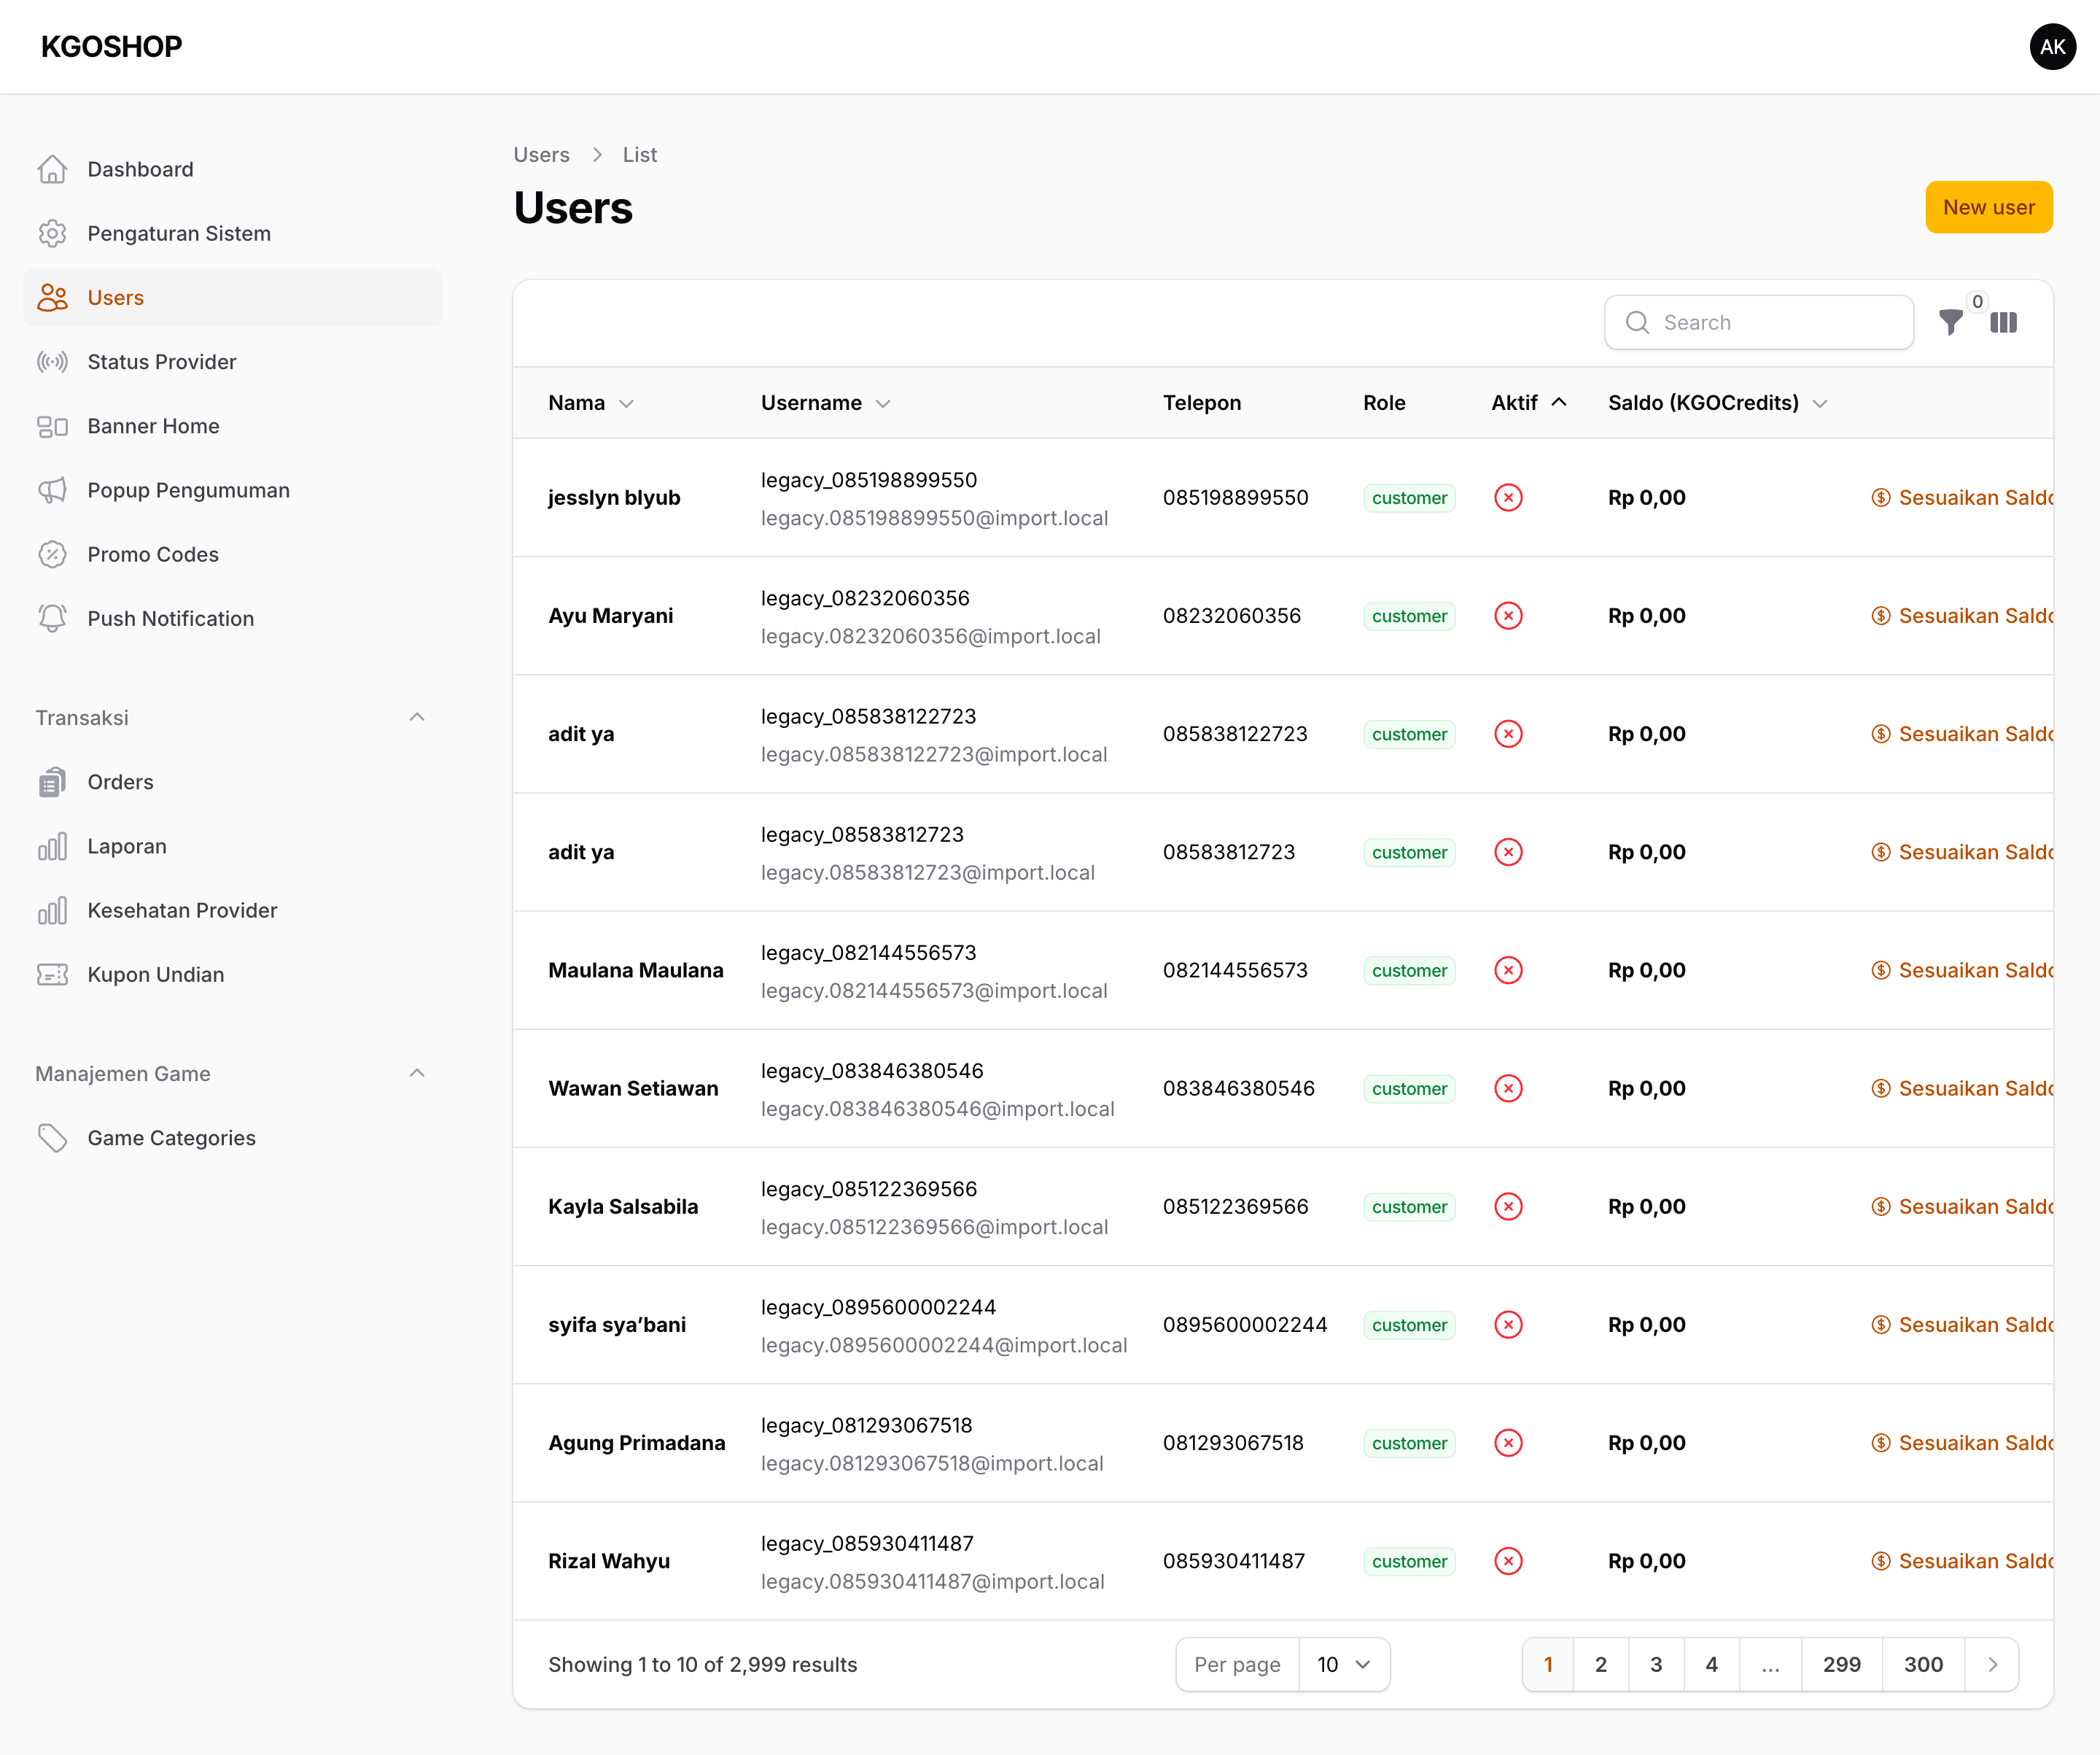Click the New user button
The image size is (2100, 1755).
tap(1988, 207)
